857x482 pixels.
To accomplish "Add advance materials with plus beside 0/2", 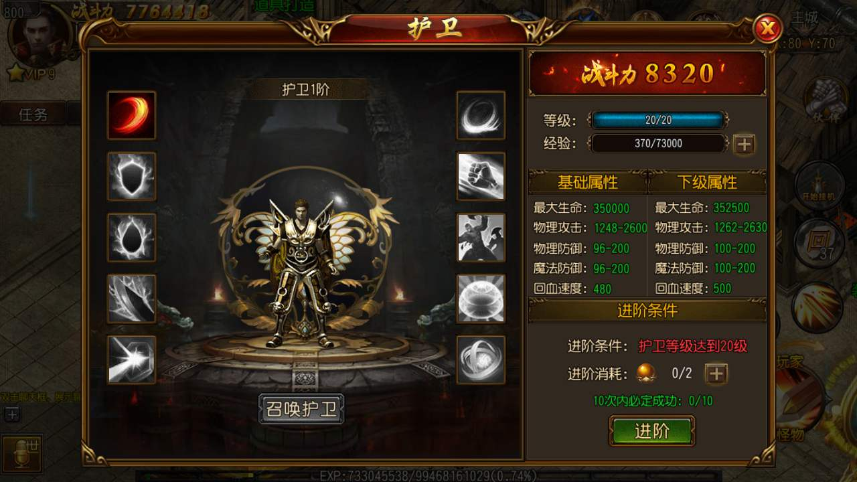I will tap(716, 374).
